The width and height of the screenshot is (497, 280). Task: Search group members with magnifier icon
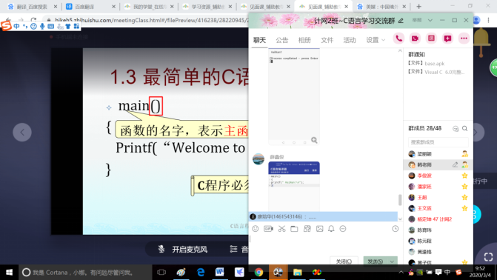tap(464, 128)
